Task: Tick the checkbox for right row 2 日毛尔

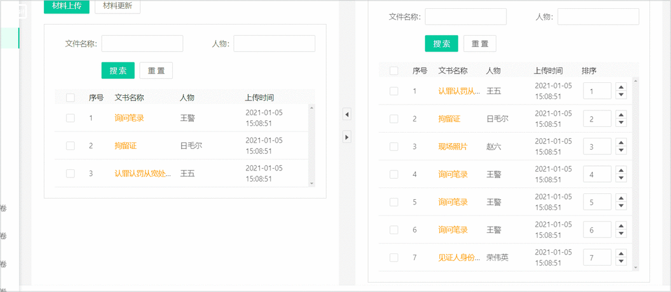Action: coord(394,119)
